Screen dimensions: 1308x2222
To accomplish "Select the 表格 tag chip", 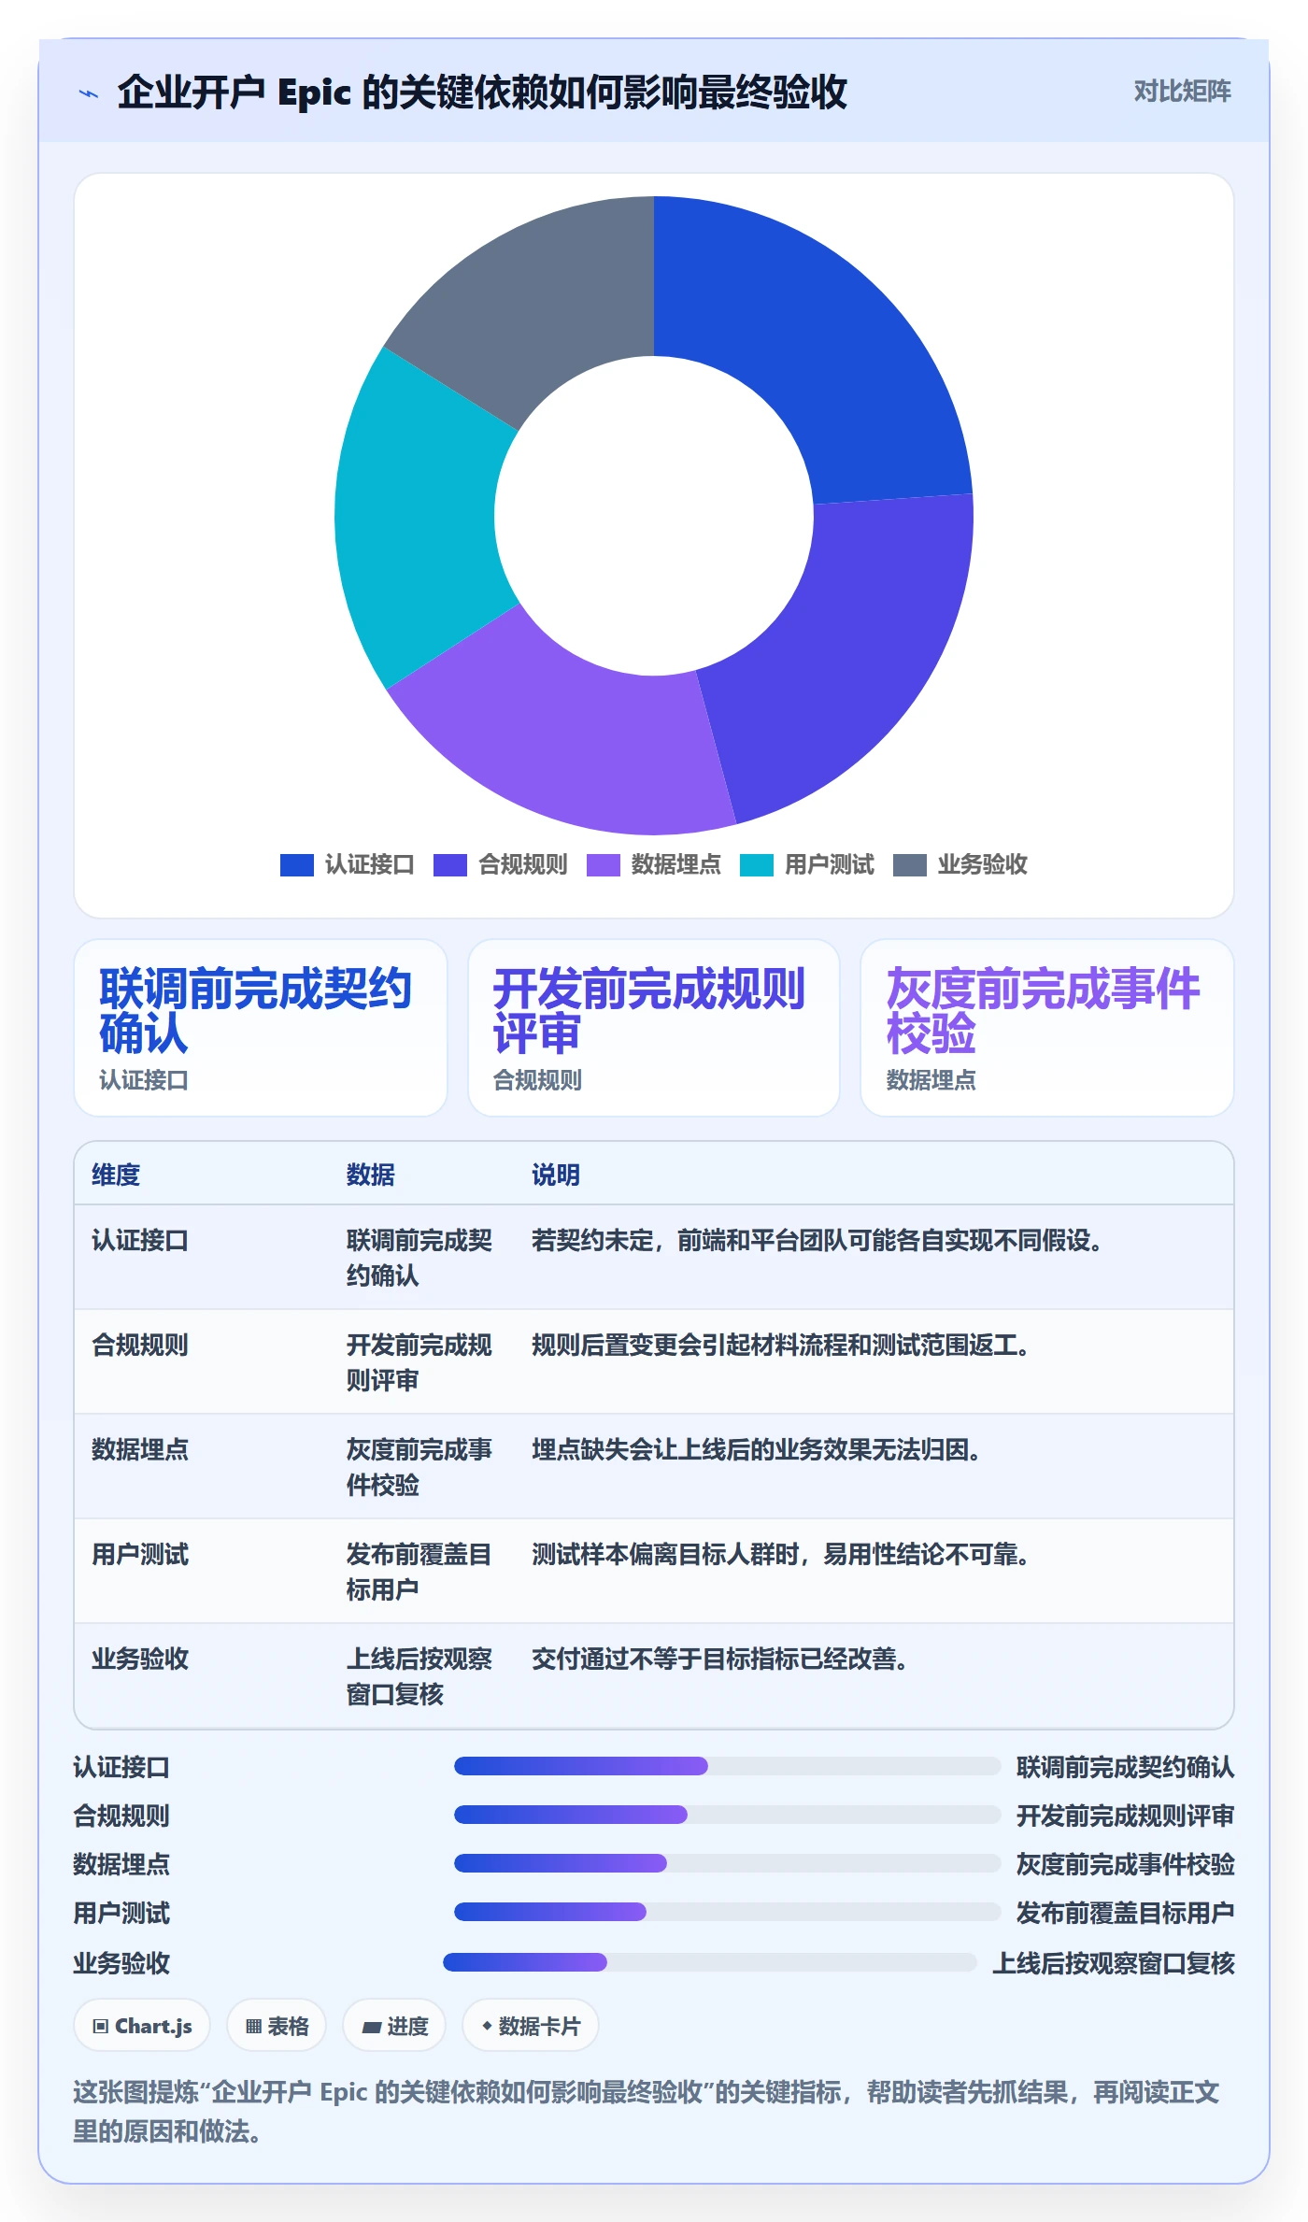I will click(277, 2026).
